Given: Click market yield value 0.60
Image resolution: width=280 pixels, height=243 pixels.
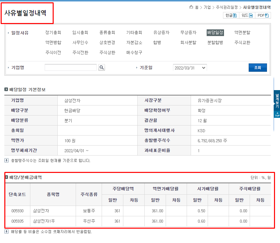Looking at the screenshot, I should click(201, 221).
